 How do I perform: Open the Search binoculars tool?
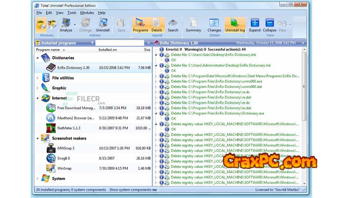tap(173, 25)
